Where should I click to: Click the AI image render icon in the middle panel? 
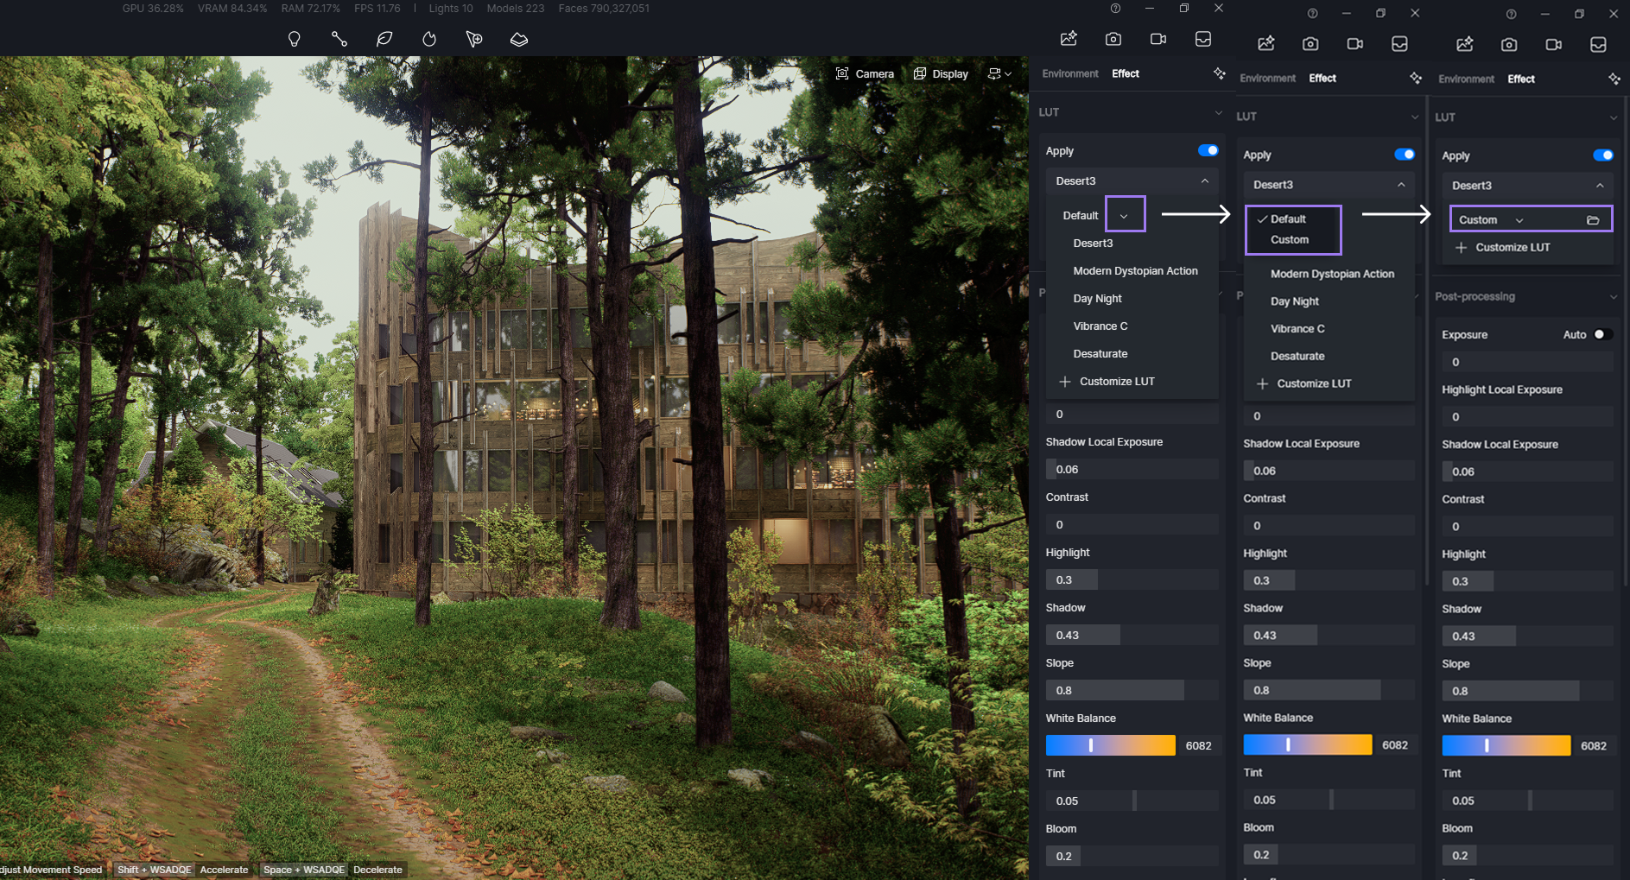coord(1266,44)
